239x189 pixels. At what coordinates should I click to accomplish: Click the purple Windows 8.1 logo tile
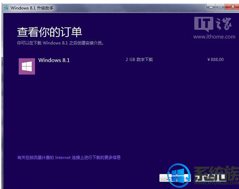coord(27,66)
